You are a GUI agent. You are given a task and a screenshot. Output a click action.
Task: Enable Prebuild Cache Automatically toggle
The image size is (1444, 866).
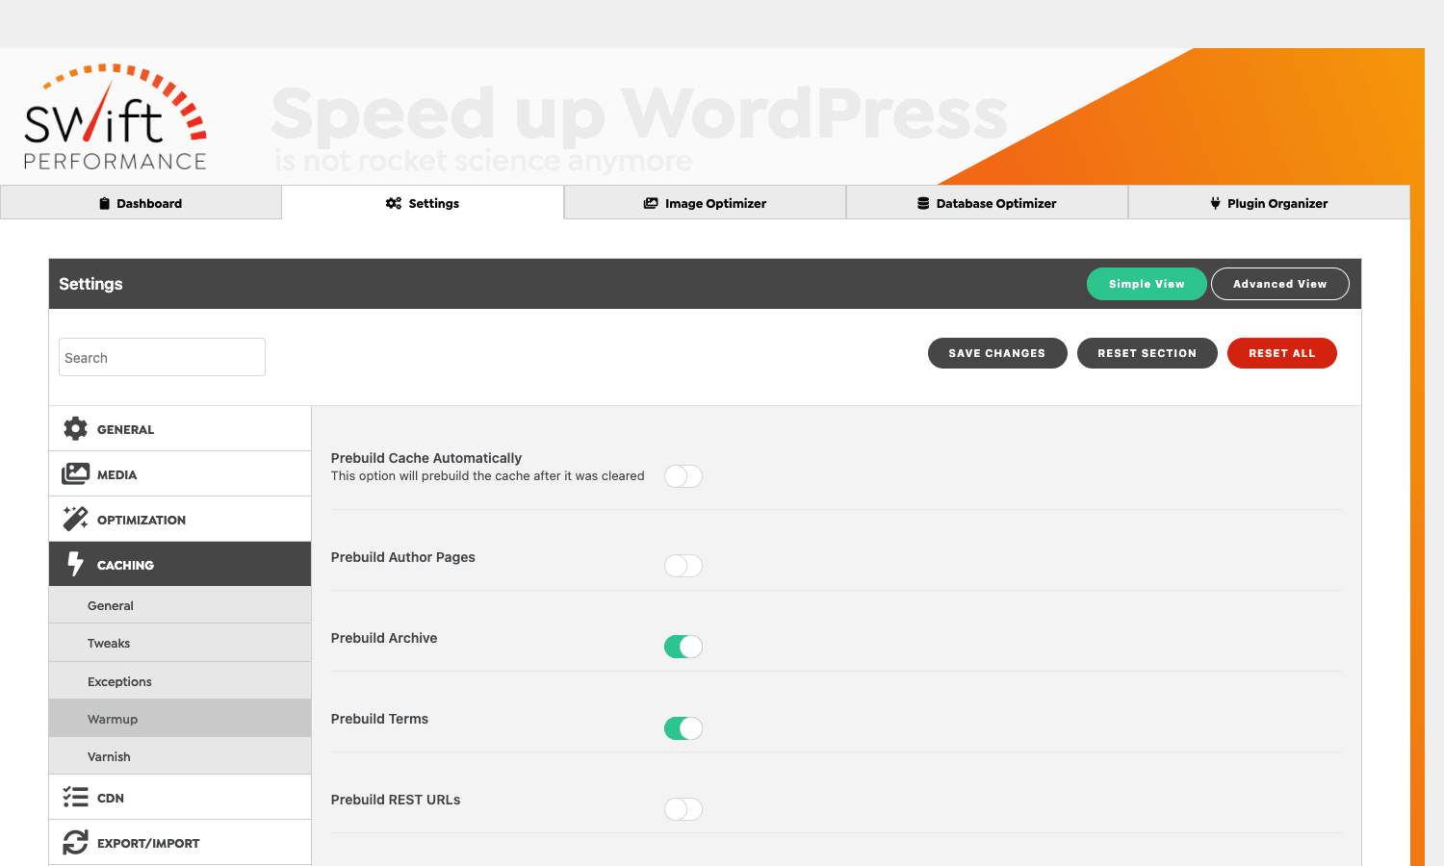point(683,476)
